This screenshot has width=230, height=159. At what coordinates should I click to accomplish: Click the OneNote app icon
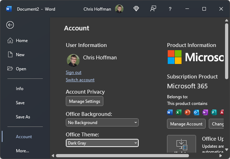(205, 112)
